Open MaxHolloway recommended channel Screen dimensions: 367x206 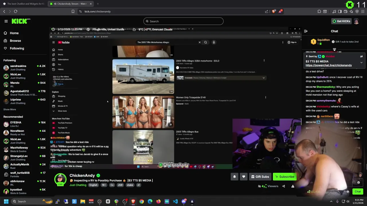(x=24, y=149)
